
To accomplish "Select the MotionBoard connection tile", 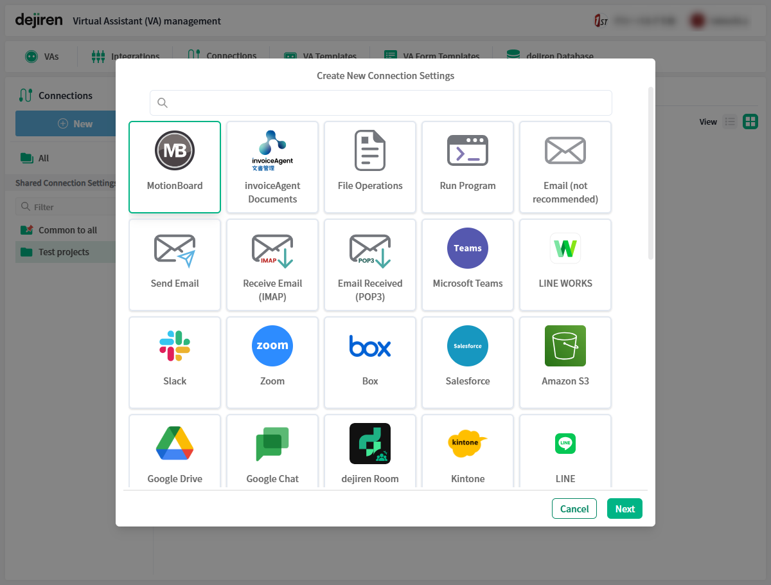I will [175, 167].
